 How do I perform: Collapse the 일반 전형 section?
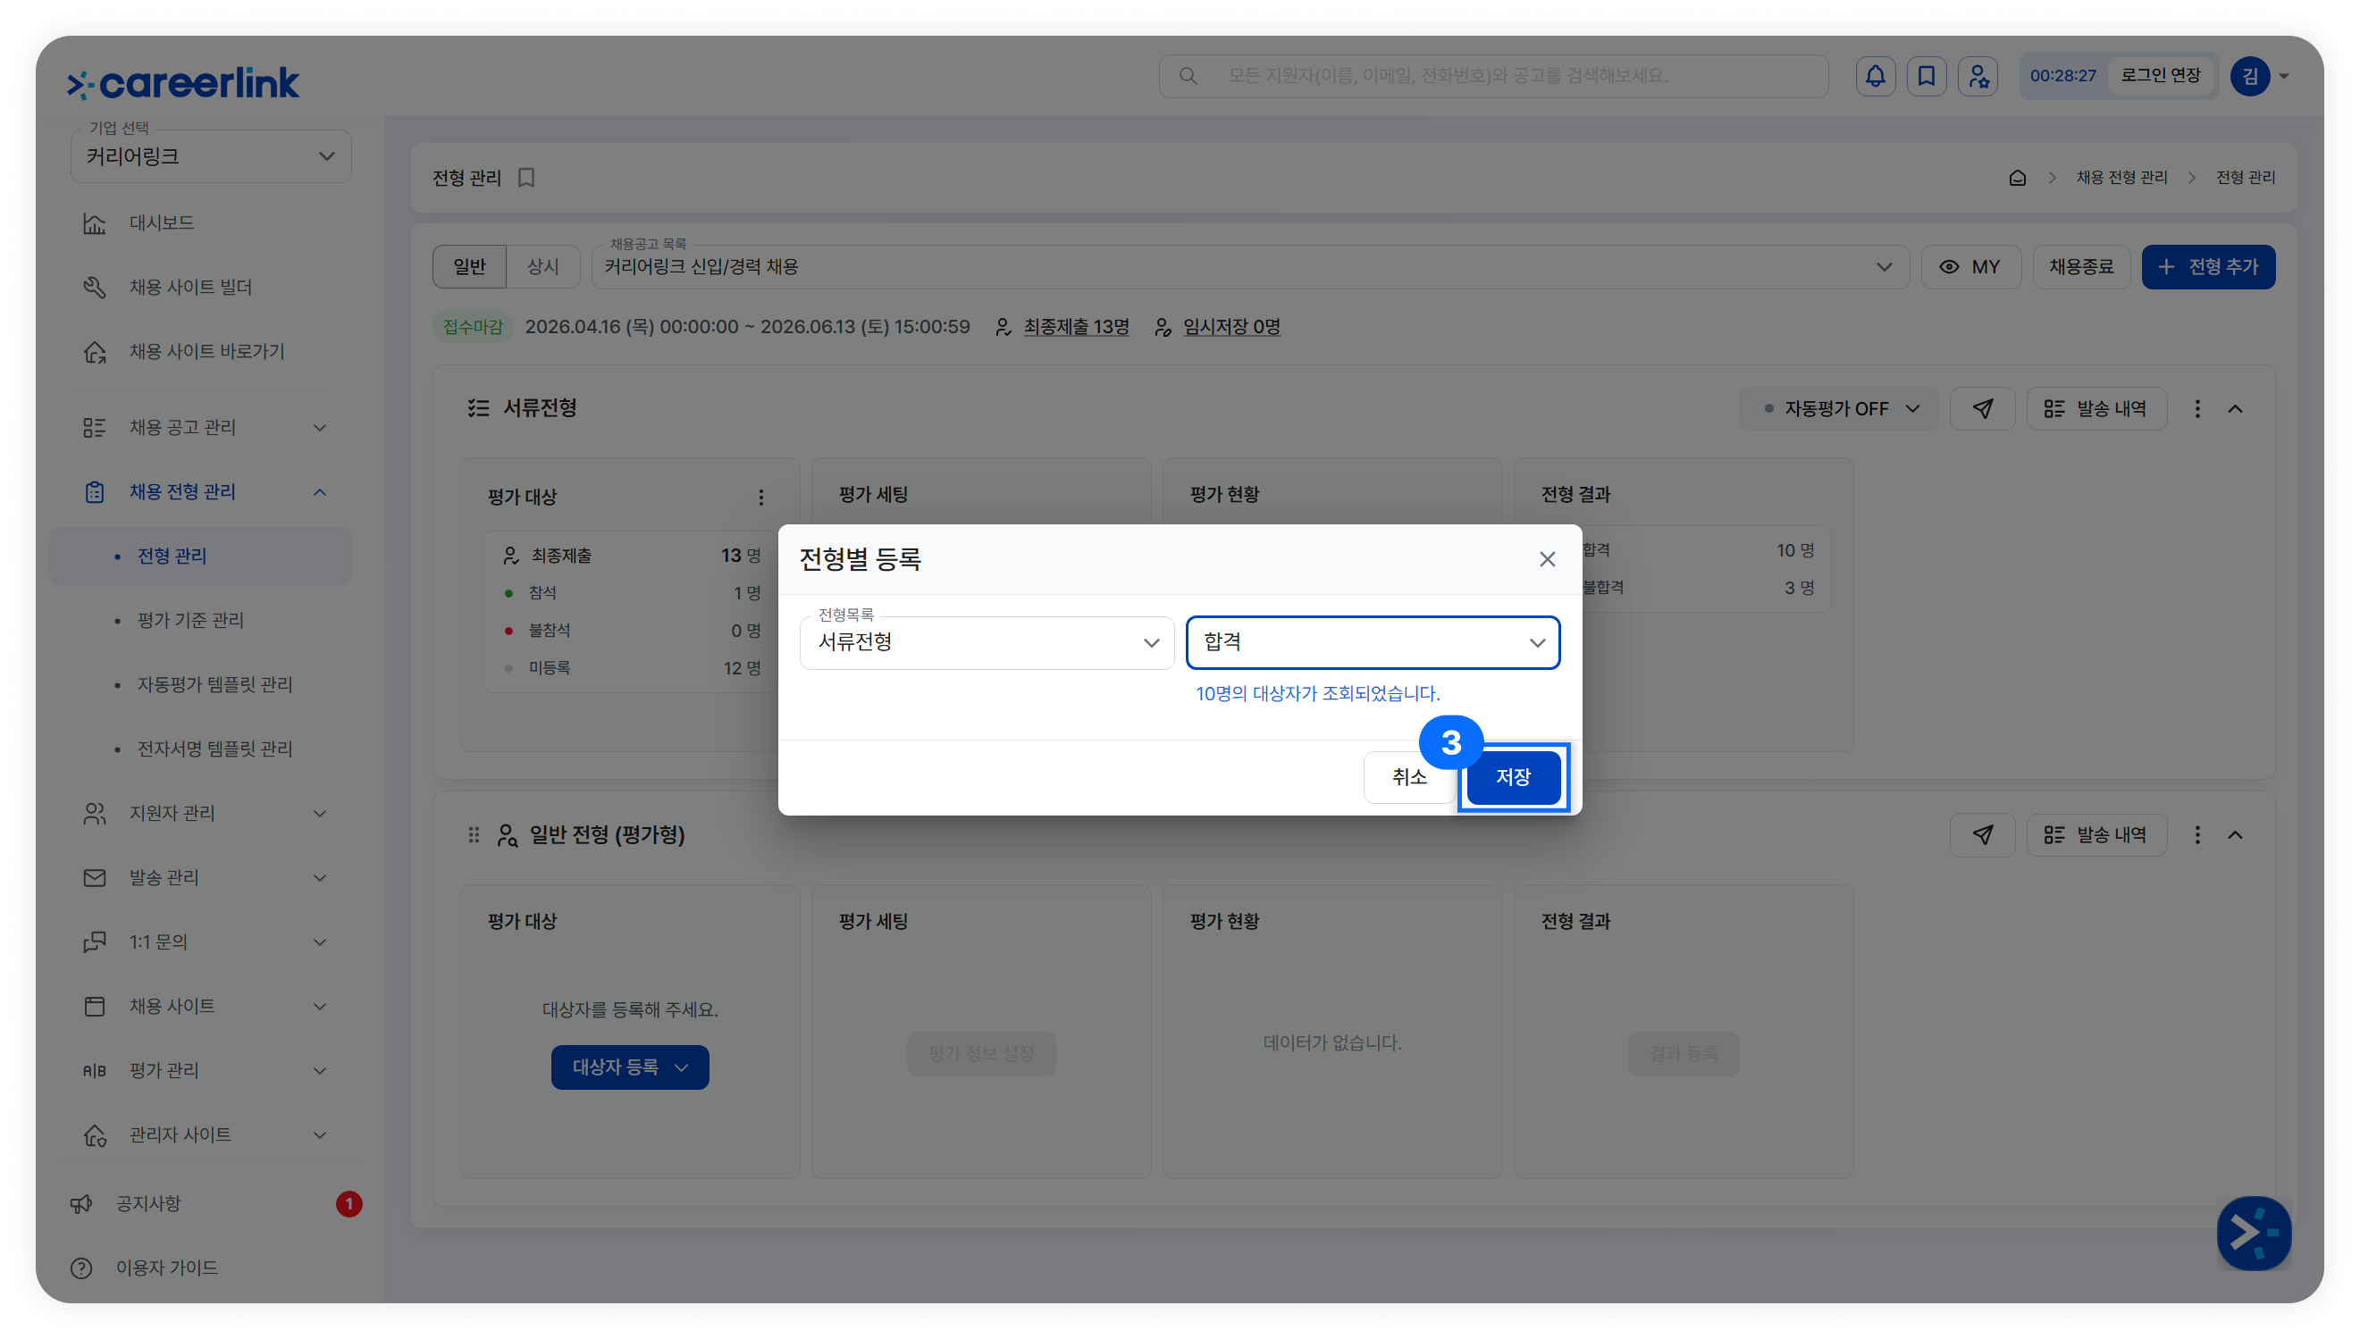click(2236, 835)
